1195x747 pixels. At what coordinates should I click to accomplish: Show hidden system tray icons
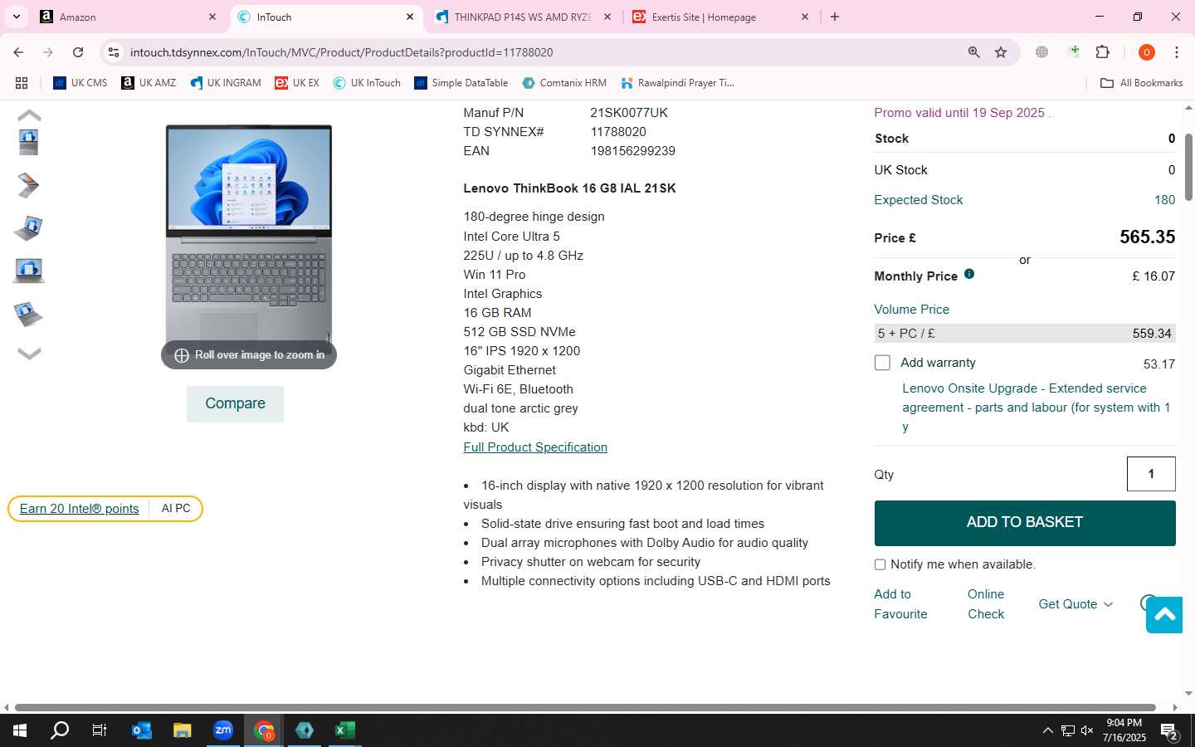(1047, 730)
